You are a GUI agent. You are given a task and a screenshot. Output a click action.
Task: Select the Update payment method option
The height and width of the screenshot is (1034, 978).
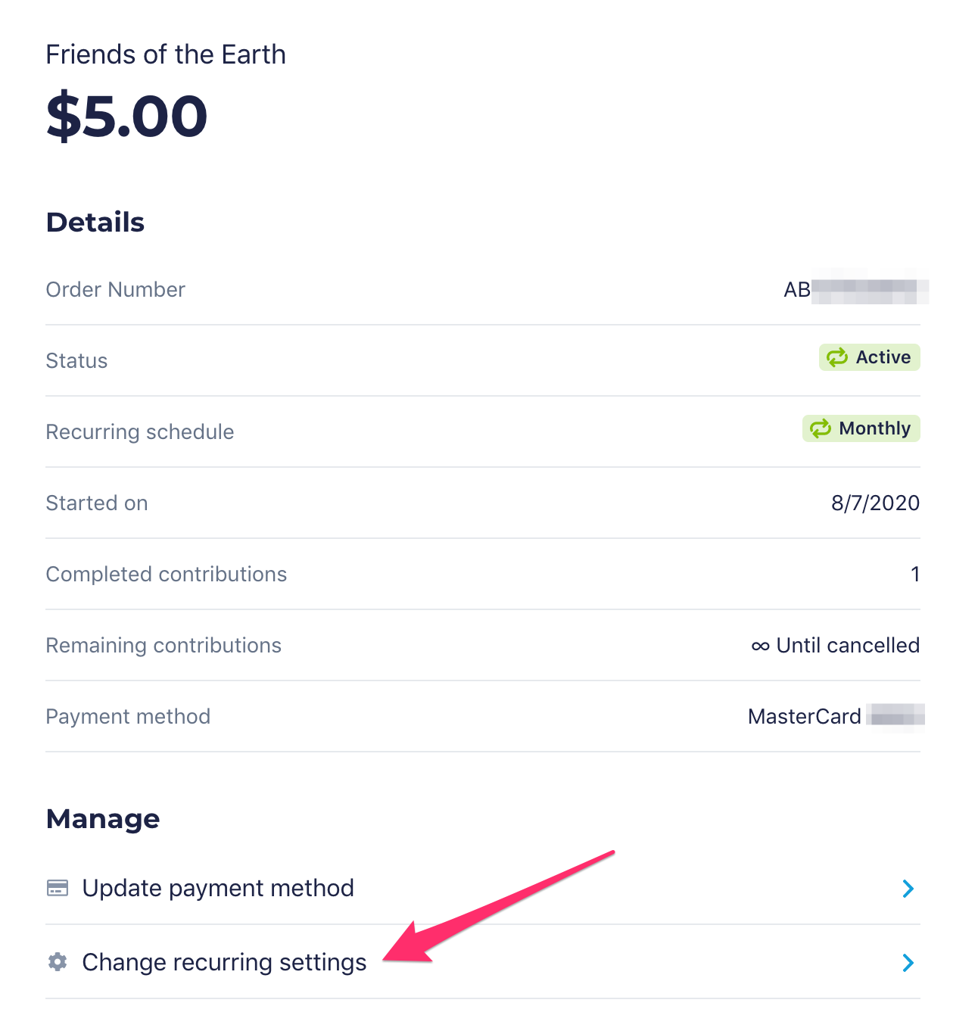pyautogui.click(x=483, y=888)
